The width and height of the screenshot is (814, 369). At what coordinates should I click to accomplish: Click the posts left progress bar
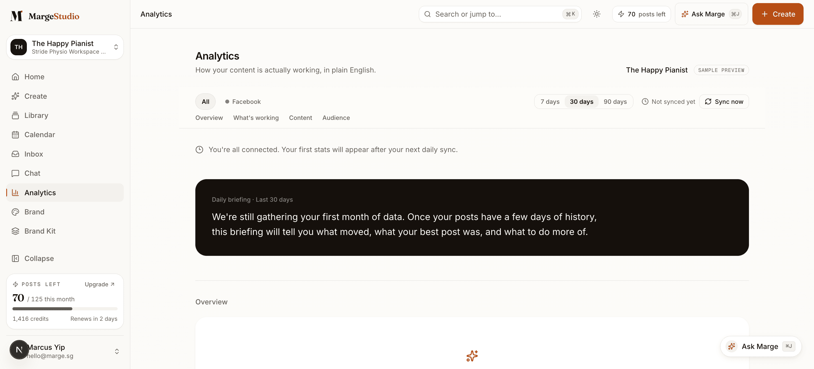tap(65, 308)
